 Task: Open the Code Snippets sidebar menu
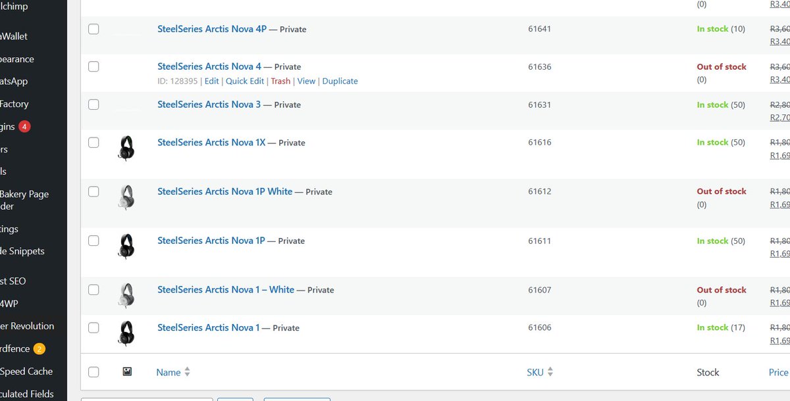click(22, 251)
